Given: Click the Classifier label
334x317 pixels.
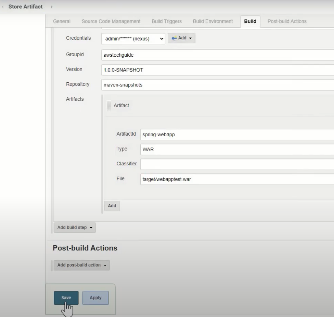Looking at the screenshot, I should pyautogui.click(x=127, y=164).
